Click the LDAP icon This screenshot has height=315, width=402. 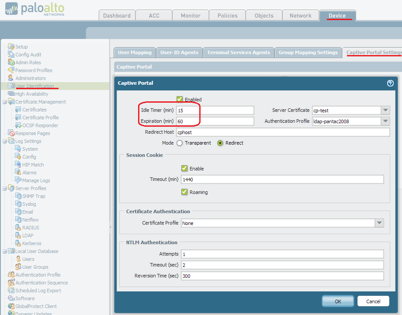pos(18,235)
